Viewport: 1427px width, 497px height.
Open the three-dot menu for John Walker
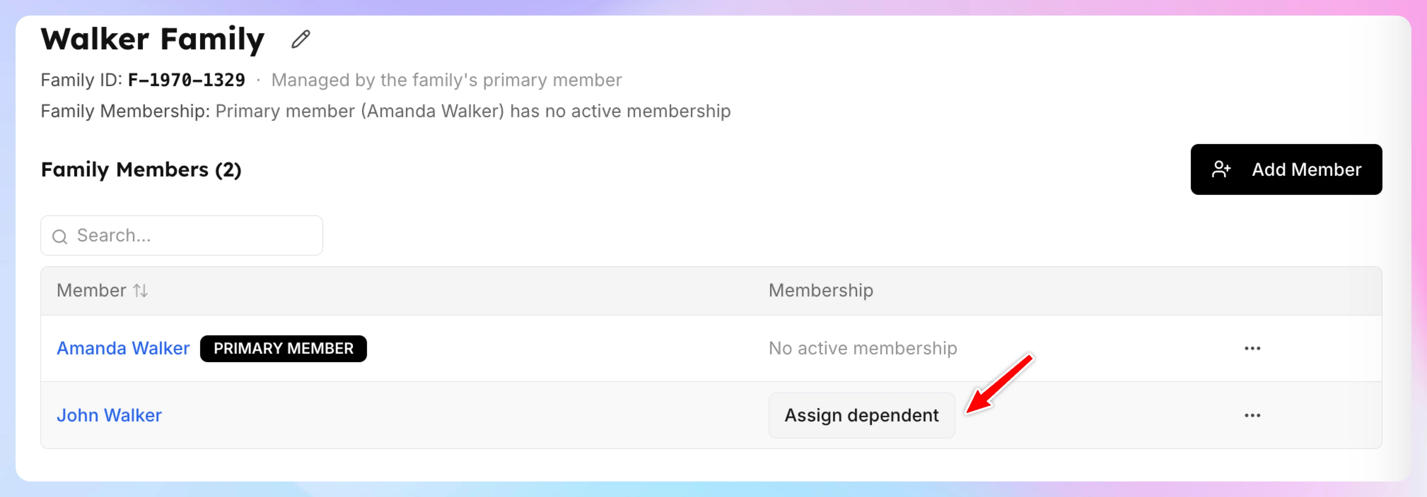pos(1252,415)
